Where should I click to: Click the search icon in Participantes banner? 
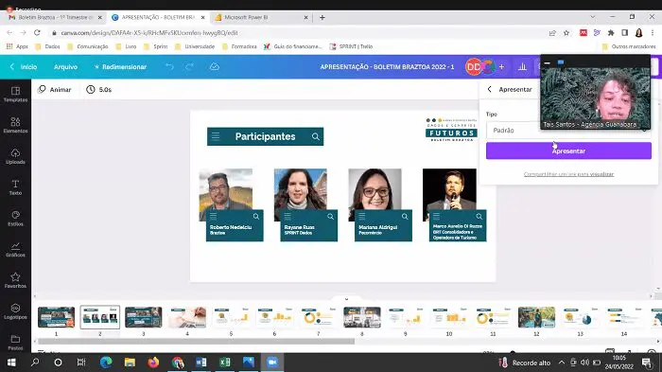click(x=315, y=136)
